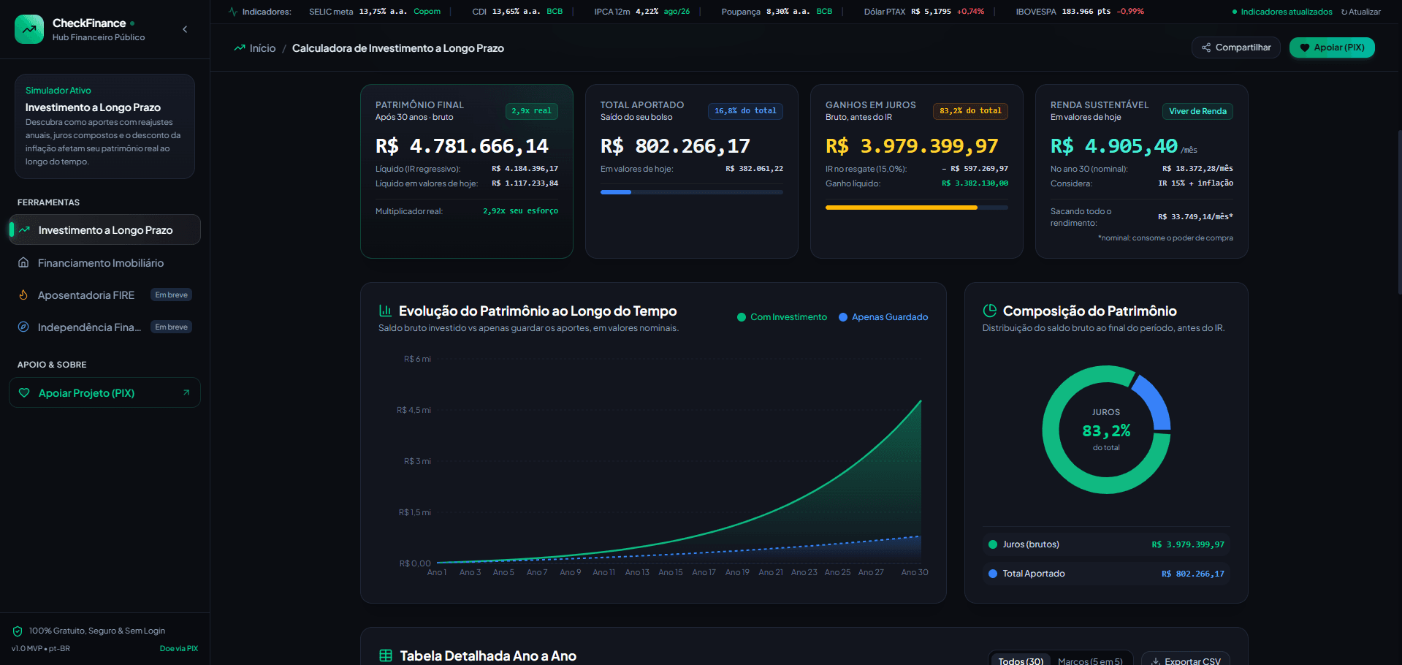This screenshot has height=665, width=1402.
Task: Click the Viver de Renda badge
Action: [1197, 111]
